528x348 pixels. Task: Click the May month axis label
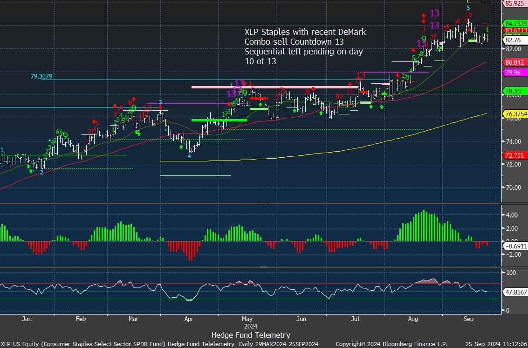click(247, 319)
